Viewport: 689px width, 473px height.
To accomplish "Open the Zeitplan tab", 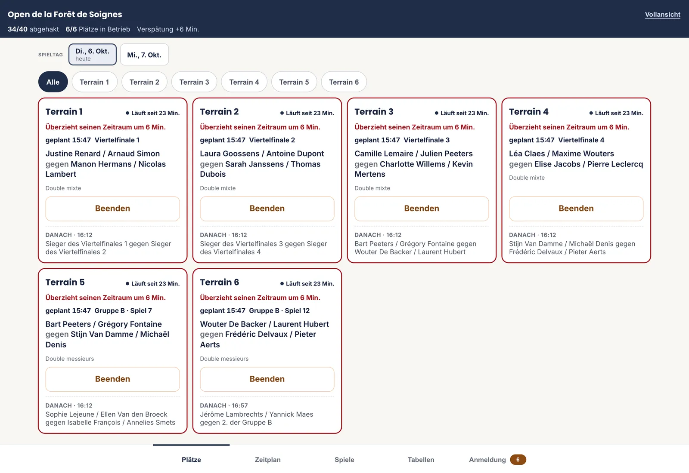I will tap(268, 460).
